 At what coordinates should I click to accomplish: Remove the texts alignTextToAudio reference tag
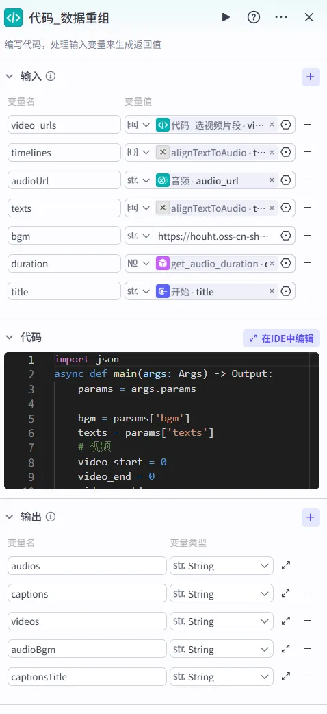(x=272, y=208)
